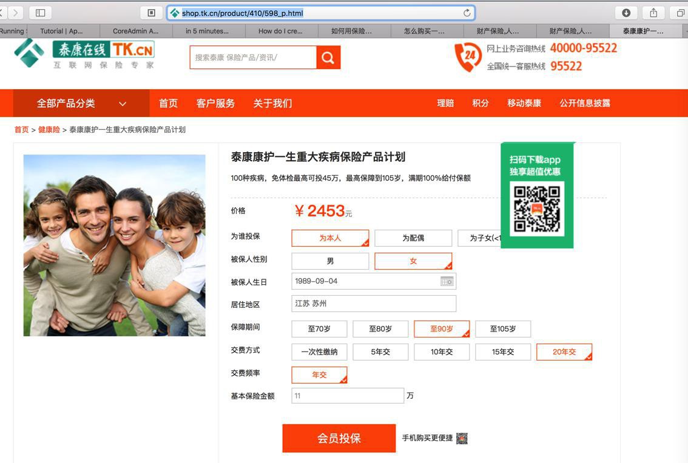Select payment method 一次性缴纳

click(x=319, y=352)
